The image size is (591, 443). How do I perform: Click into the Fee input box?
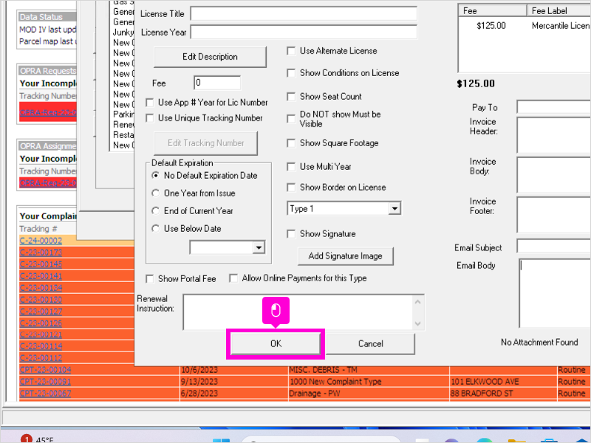(x=217, y=83)
